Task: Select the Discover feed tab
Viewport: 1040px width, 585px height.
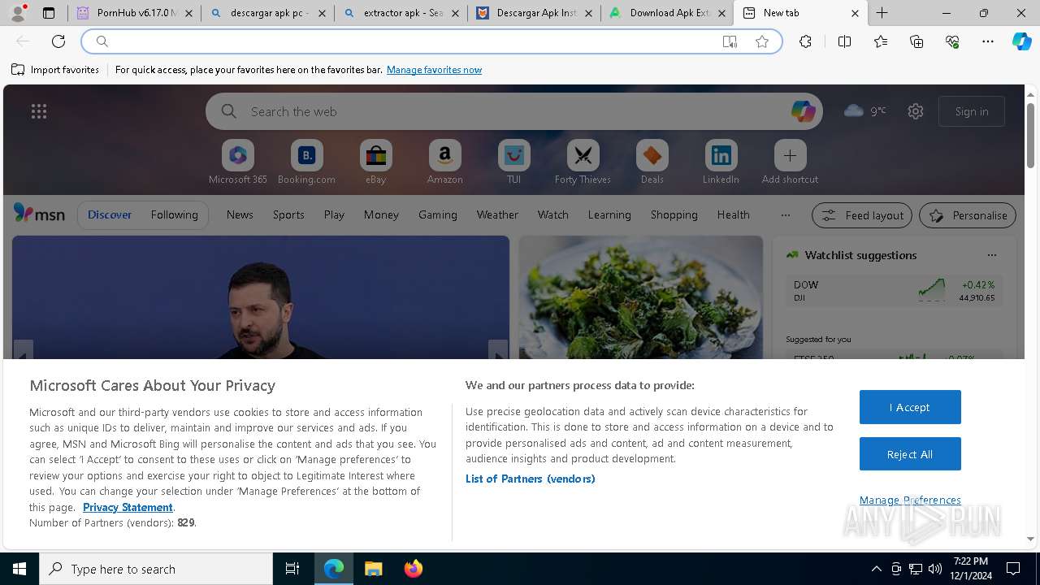Action: (110, 214)
